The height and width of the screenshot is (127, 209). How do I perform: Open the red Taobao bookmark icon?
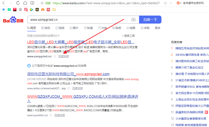point(48,10)
